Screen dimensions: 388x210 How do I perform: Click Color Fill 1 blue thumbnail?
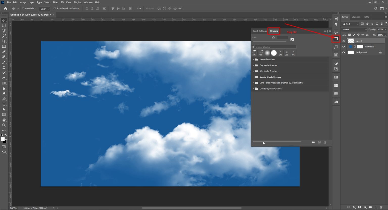pyautogui.click(x=350, y=47)
